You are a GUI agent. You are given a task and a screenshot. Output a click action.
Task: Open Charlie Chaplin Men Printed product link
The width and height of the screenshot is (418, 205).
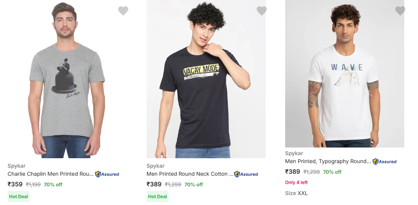click(x=50, y=174)
